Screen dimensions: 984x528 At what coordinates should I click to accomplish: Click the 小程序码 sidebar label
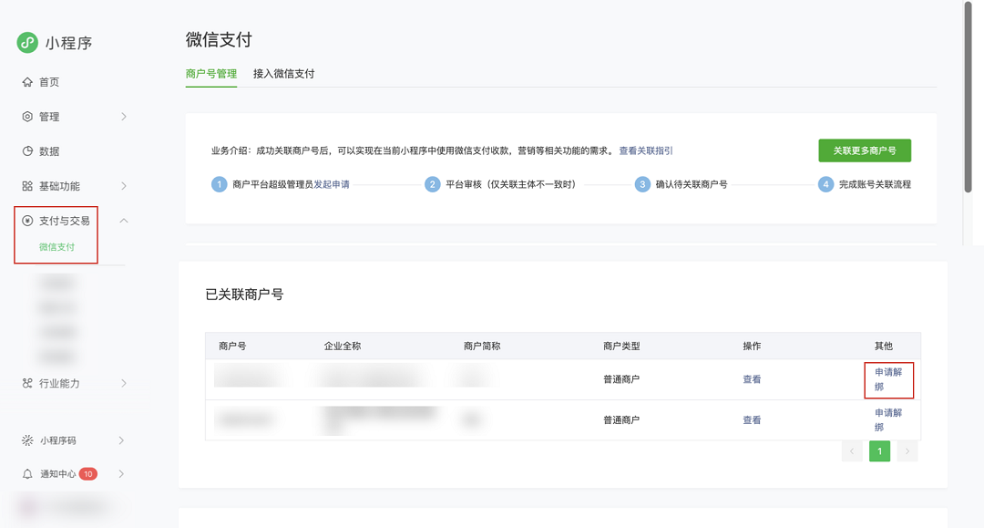57,440
